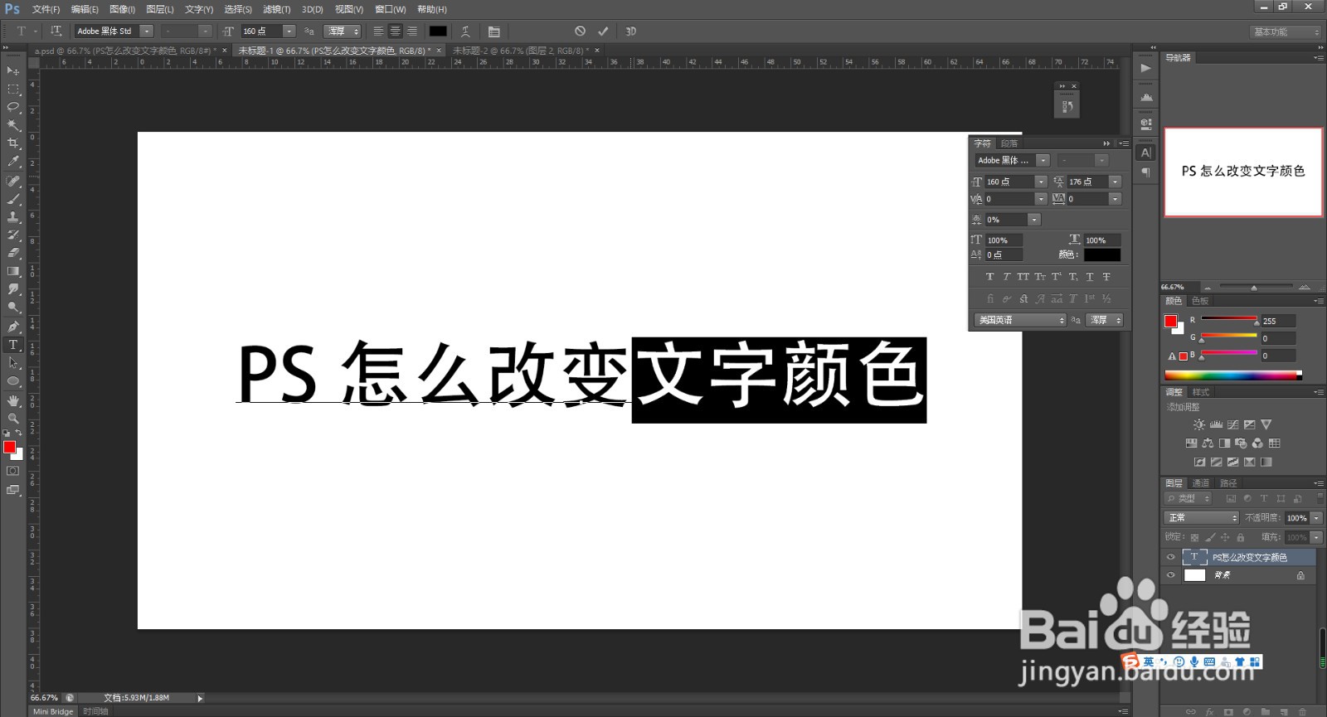Add Photo Filter adjustment
This screenshot has width=1327, height=717.
(1241, 443)
